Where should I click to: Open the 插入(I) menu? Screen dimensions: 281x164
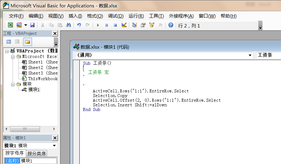click(75, 16)
